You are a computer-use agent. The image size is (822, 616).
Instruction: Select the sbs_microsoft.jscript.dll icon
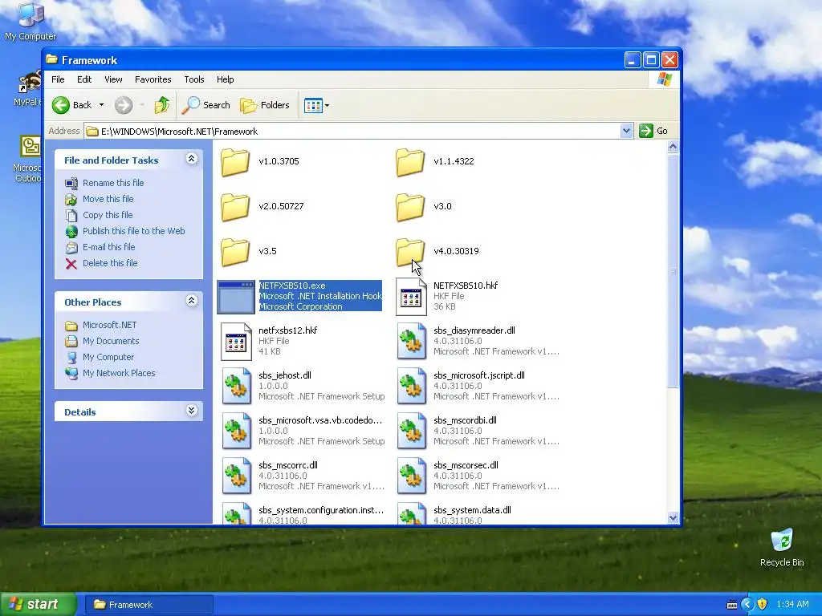(x=411, y=387)
